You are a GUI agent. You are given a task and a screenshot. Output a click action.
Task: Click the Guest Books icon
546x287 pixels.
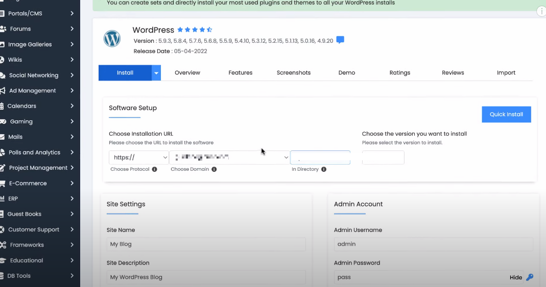[x=2, y=214]
